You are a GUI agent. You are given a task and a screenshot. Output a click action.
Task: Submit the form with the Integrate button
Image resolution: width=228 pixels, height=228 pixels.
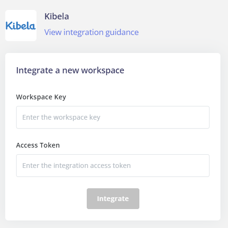[113, 199]
